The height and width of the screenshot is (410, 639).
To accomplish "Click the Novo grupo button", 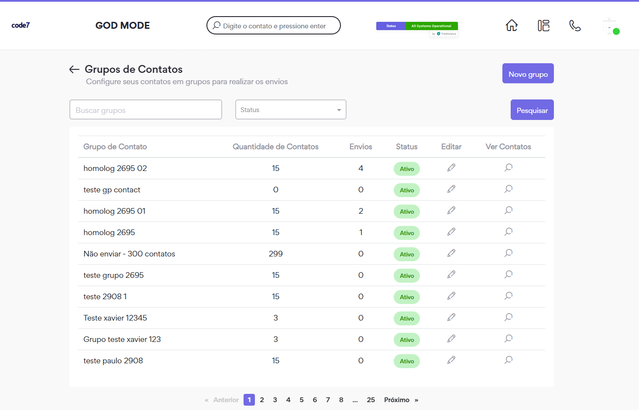I will coord(528,73).
